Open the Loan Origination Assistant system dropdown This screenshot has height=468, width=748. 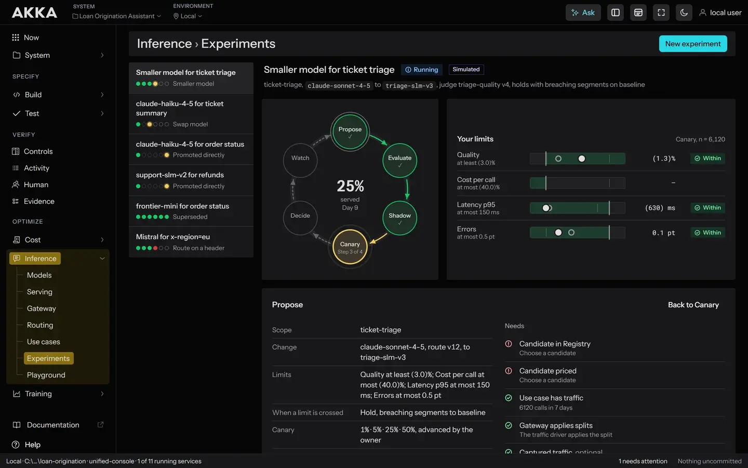coord(117,16)
